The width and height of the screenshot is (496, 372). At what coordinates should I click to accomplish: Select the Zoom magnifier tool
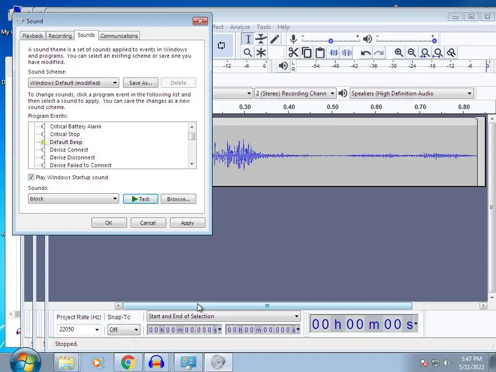[x=248, y=52]
